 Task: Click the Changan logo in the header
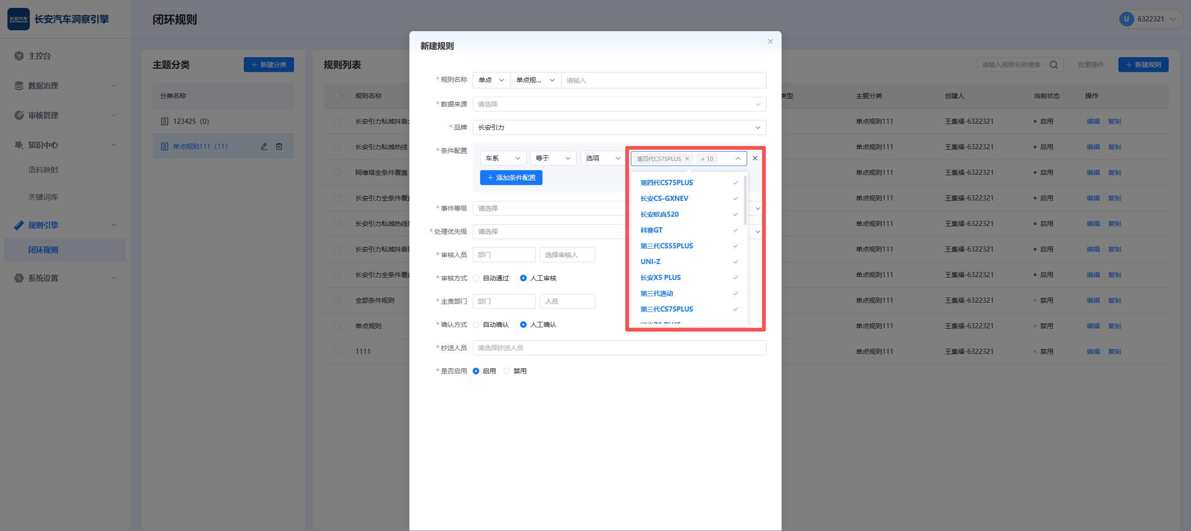(19, 19)
